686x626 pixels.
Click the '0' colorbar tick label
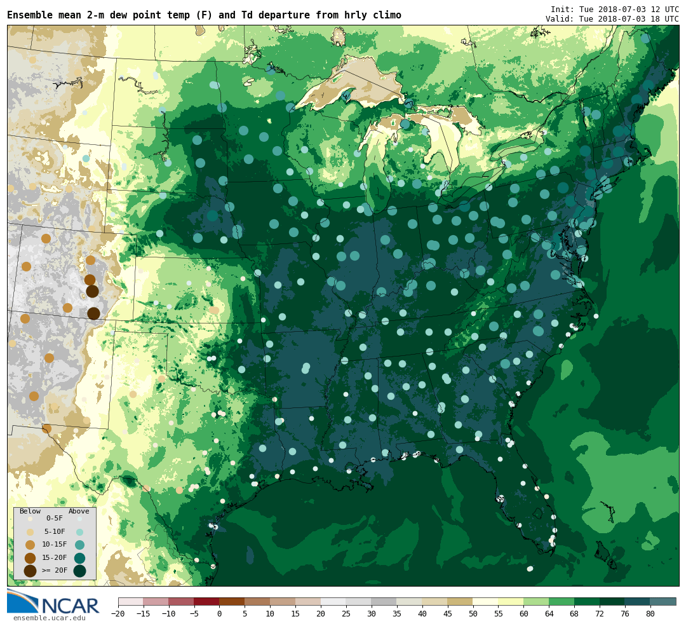point(219,614)
